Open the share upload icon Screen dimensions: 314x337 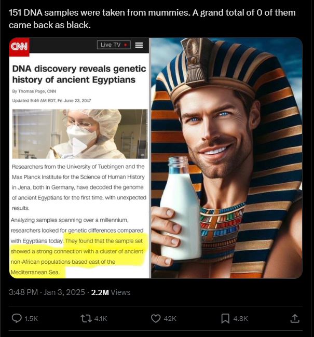pos(295,318)
